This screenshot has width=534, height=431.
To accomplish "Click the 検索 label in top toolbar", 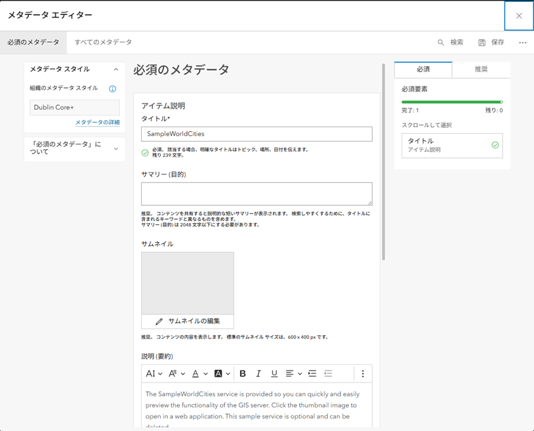I will (x=457, y=42).
